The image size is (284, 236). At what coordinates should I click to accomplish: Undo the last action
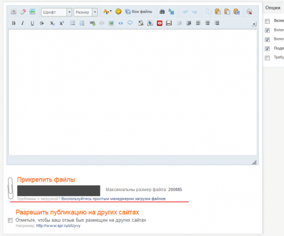tap(185, 12)
